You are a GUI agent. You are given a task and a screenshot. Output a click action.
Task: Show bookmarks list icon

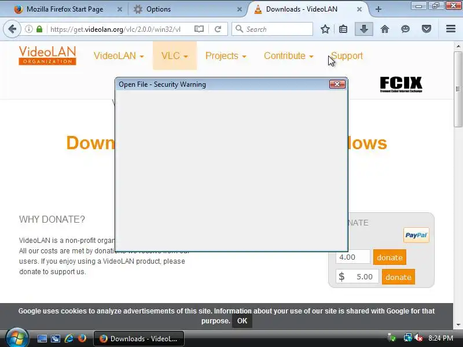pos(343,29)
